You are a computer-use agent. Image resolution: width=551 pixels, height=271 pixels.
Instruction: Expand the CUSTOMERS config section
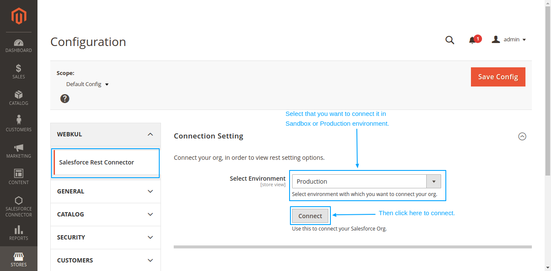click(x=106, y=260)
